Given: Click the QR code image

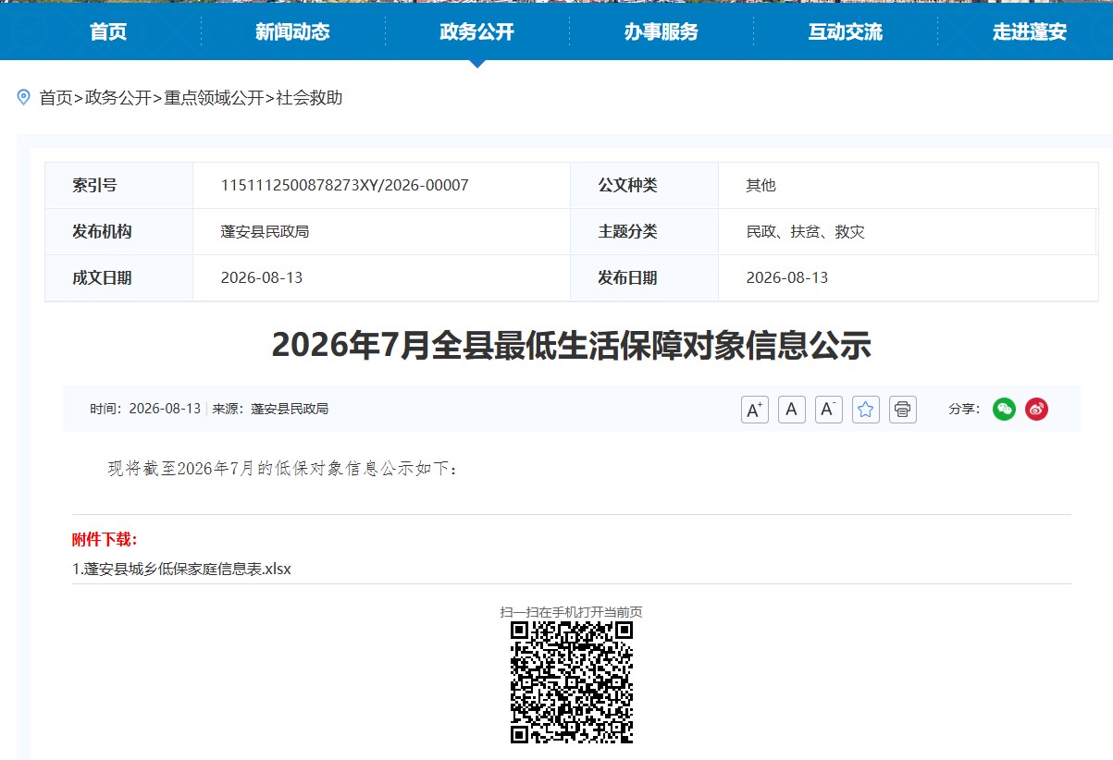Looking at the screenshot, I should 572,682.
